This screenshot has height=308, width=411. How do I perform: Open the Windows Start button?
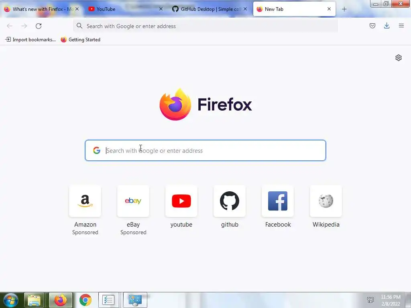click(x=11, y=300)
